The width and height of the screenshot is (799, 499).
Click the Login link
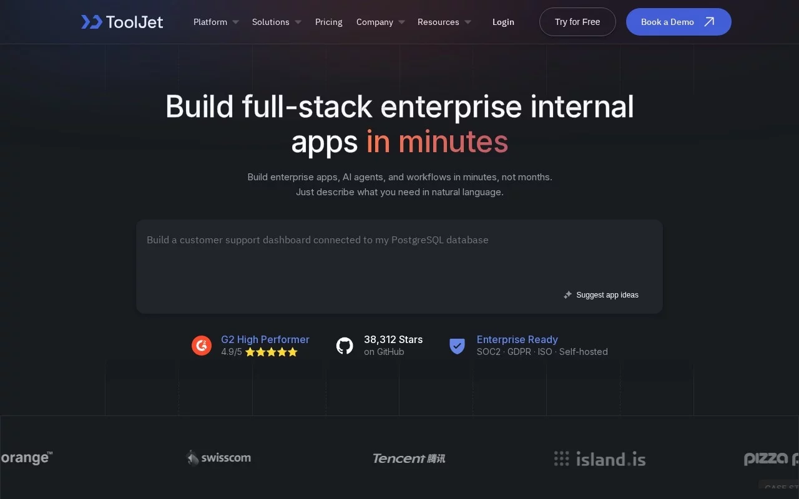click(x=503, y=22)
